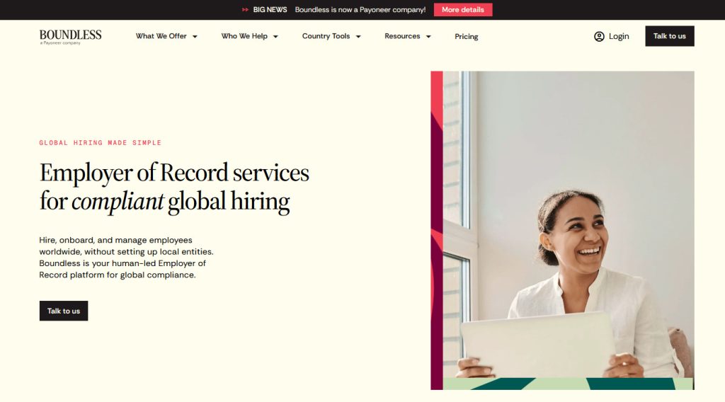Click the Resources menu label
Image resolution: width=725 pixels, height=402 pixels.
[x=402, y=36]
